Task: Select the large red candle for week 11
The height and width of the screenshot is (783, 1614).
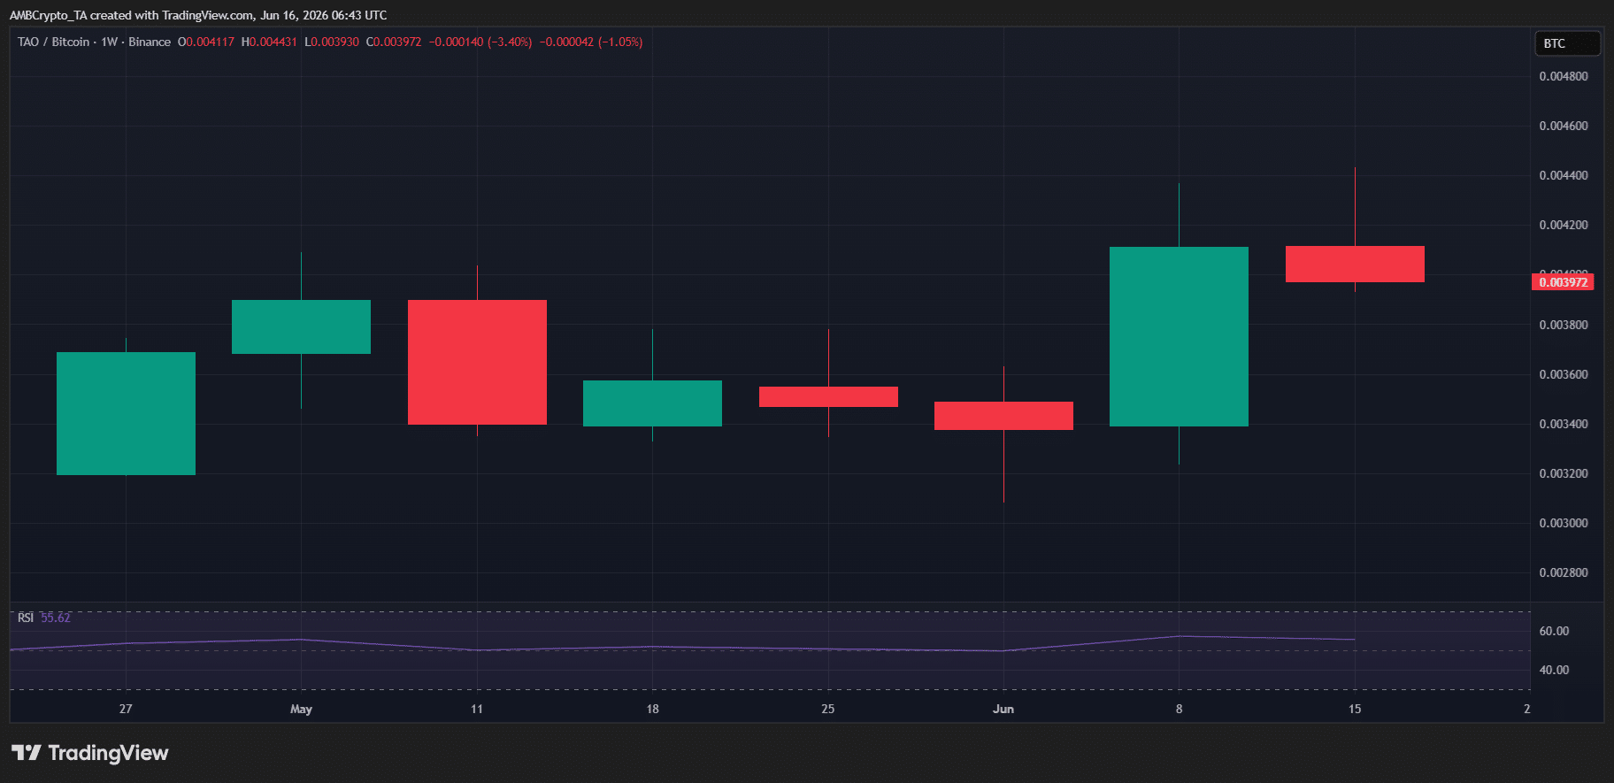Action: click(x=477, y=362)
